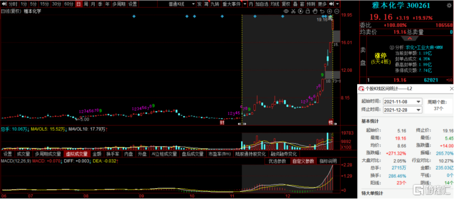Toggle 复权 price adjustment in toolbar
Image resolution: width=454 pixels, height=199 pixels.
(x=286, y=4)
